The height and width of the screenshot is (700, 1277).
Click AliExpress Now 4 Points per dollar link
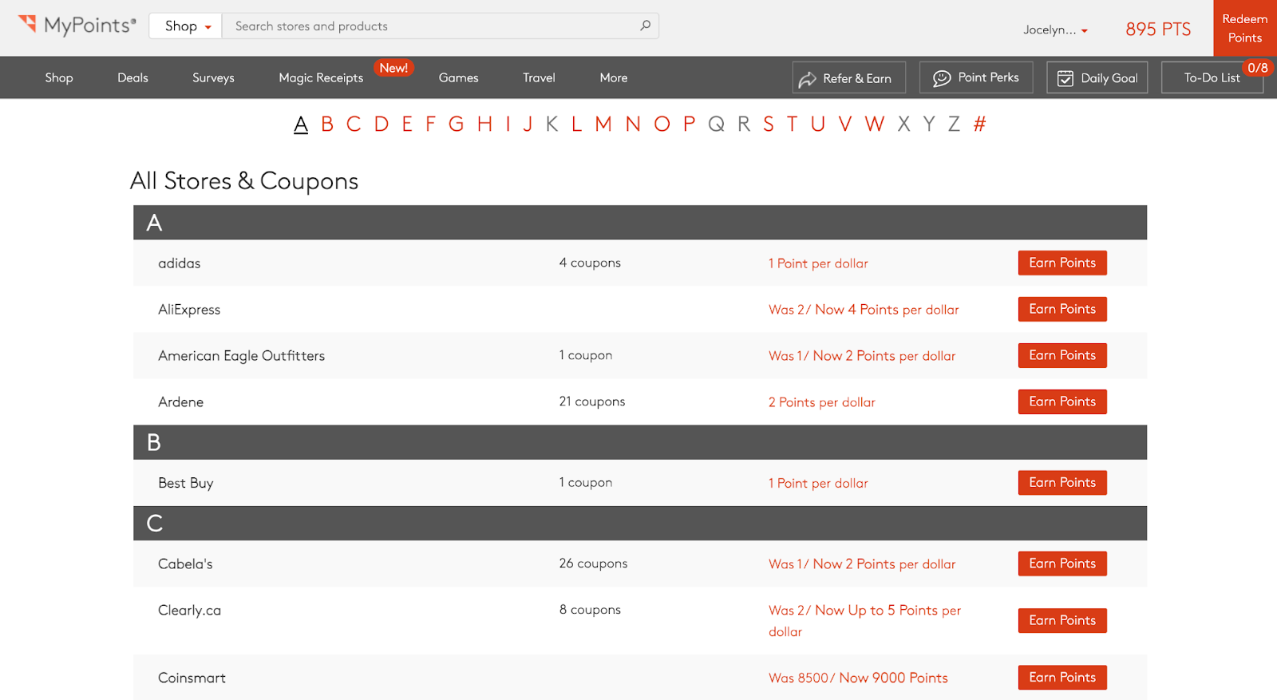(x=864, y=310)
